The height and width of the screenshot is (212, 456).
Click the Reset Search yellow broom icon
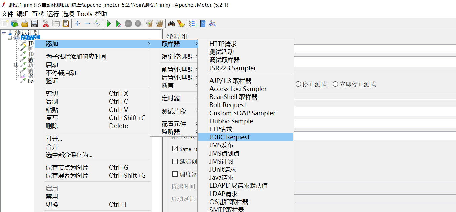tap(181, 24)
